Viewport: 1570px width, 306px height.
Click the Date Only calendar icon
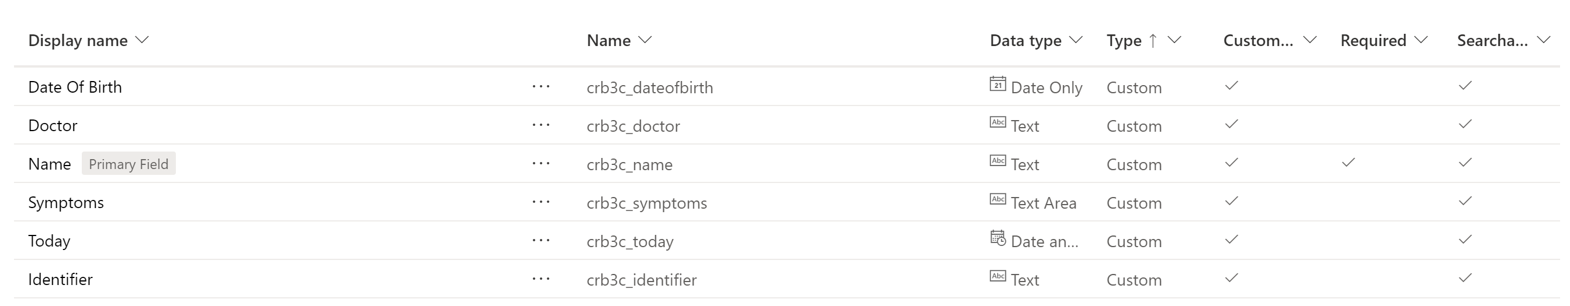[x=998, y=84]
